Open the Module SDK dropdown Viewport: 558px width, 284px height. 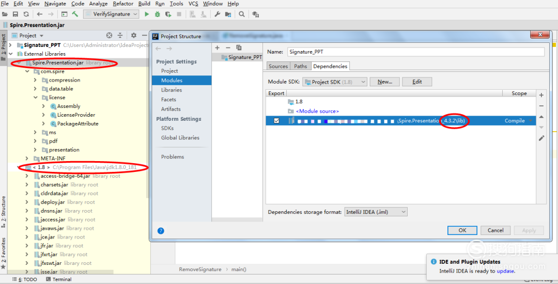334,82
